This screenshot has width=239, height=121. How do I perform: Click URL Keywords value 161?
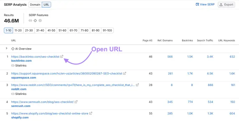point(233,85)
